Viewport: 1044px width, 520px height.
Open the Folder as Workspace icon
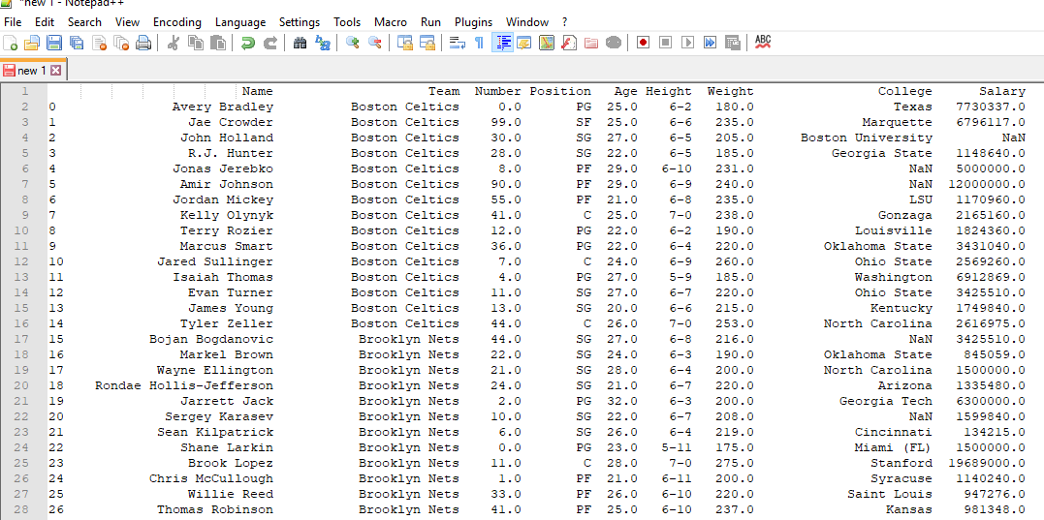point(591,44)
